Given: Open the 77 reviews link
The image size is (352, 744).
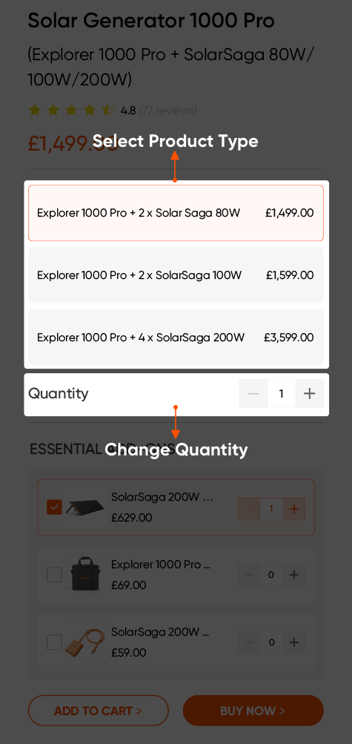Looking at the screenshot, I should click(x=167, y=111).
